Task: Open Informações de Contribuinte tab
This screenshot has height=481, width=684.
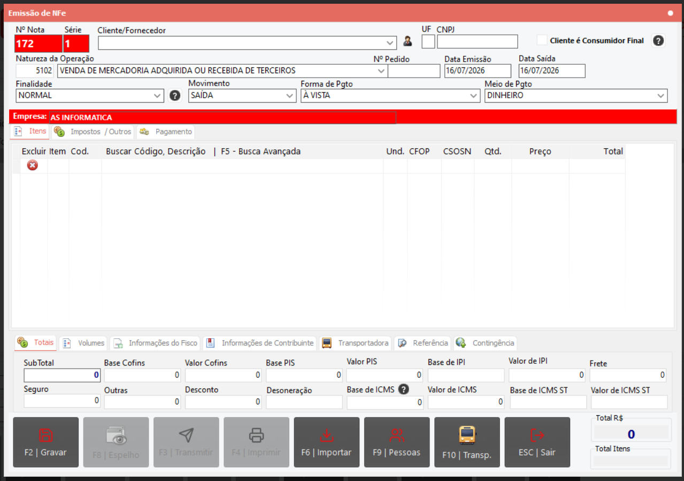Action: (x=260, y=343)
